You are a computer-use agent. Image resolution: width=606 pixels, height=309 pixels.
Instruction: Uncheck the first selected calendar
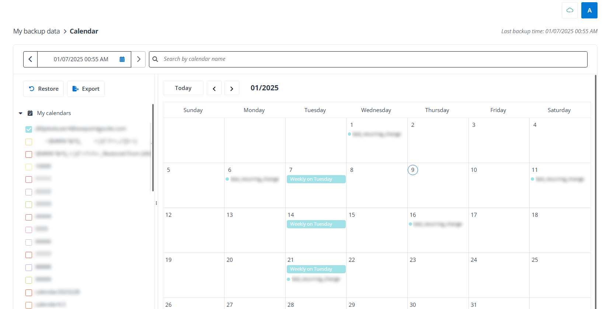pos(29,129)
